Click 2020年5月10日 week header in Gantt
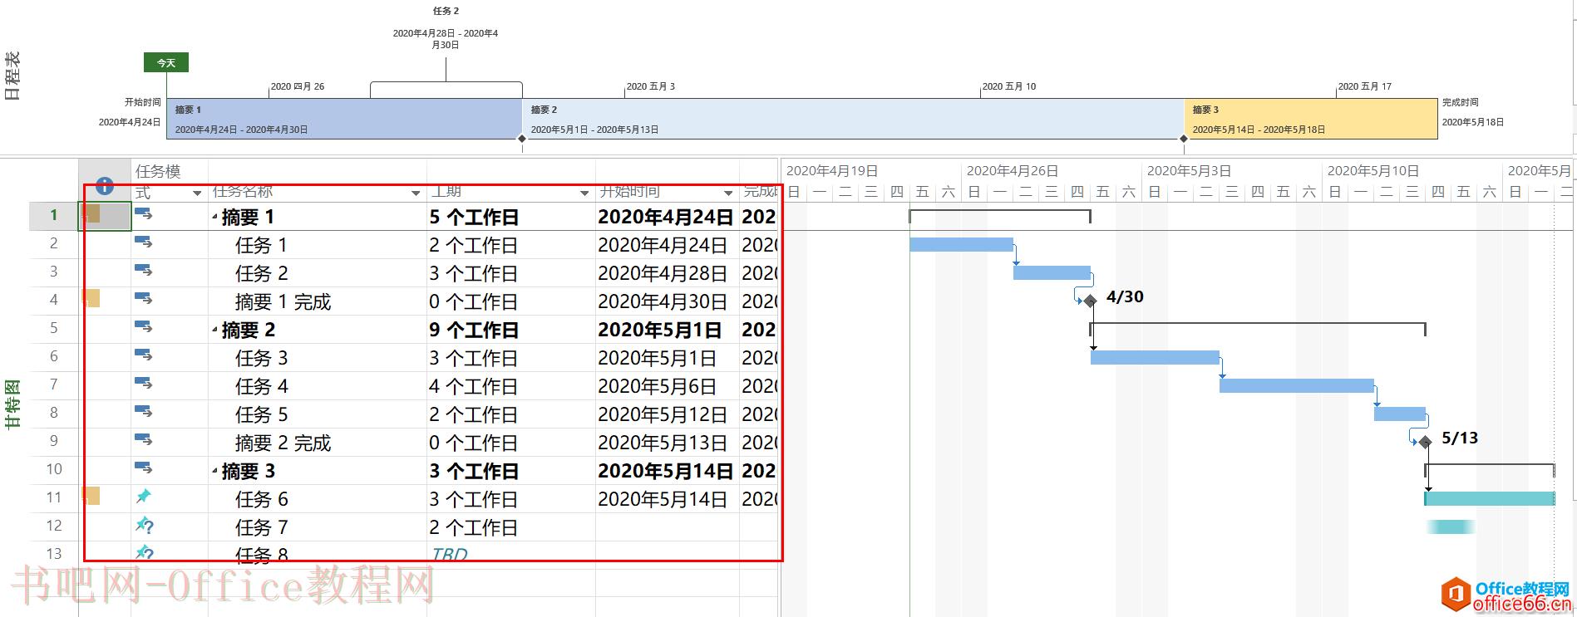The image size is (1577, 617). [x=1372, y=170]
